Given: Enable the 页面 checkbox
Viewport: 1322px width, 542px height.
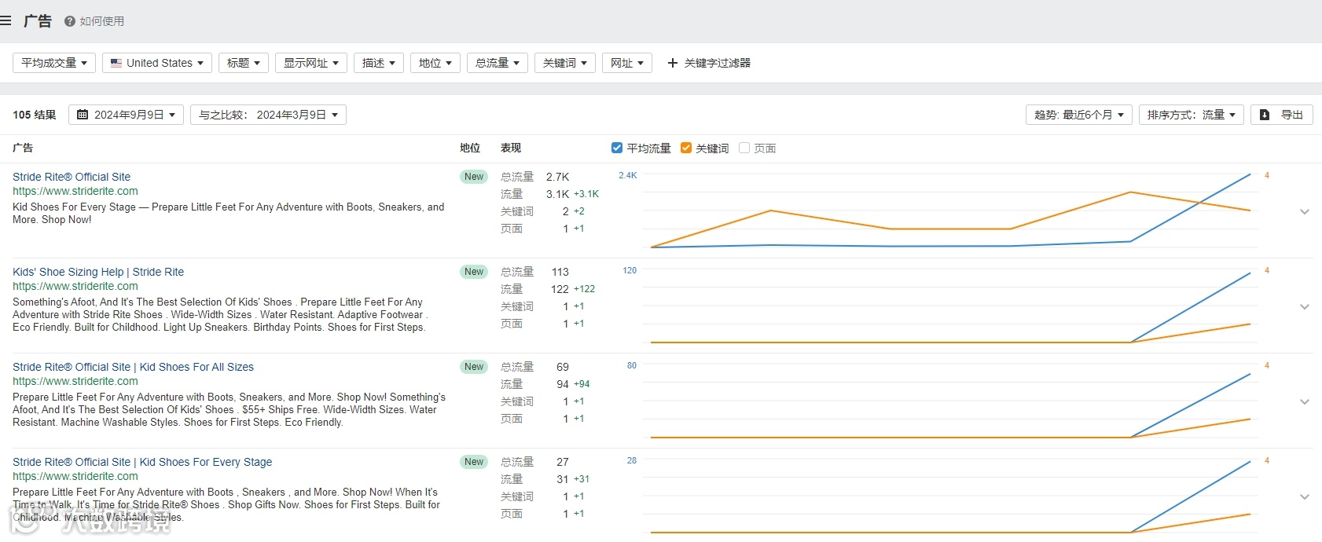Looking at the screenshot, I should coord(744,148).
